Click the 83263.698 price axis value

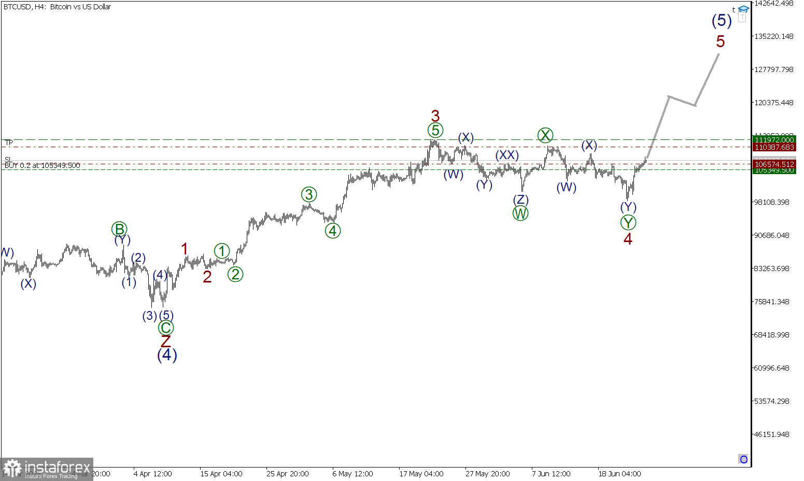772,268
